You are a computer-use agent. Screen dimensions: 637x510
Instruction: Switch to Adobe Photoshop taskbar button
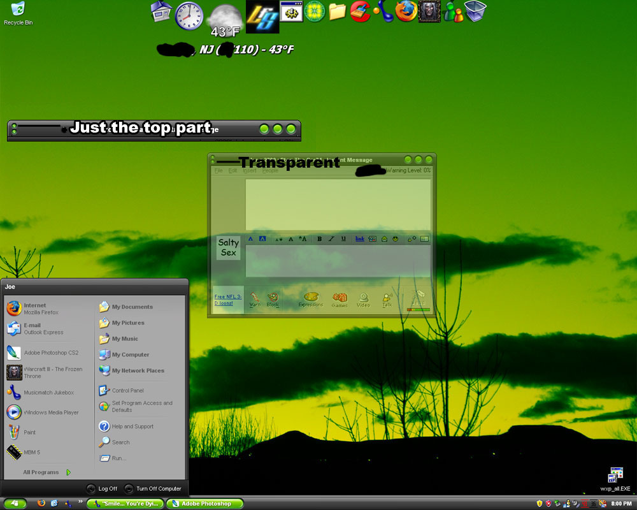click(x=204, y=504)
